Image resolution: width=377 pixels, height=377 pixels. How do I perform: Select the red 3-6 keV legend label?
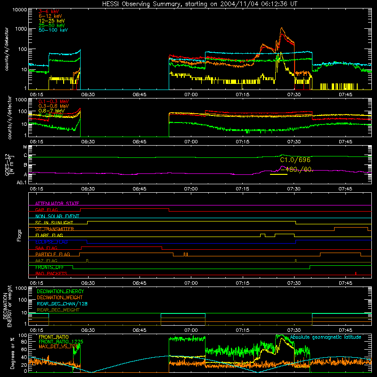pos(49,11)
